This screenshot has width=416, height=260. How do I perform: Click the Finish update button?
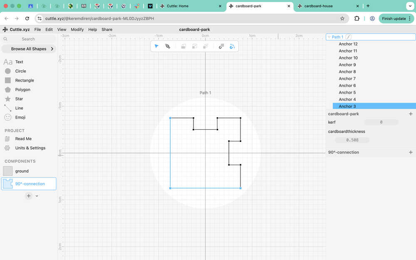tap(394, 19)
